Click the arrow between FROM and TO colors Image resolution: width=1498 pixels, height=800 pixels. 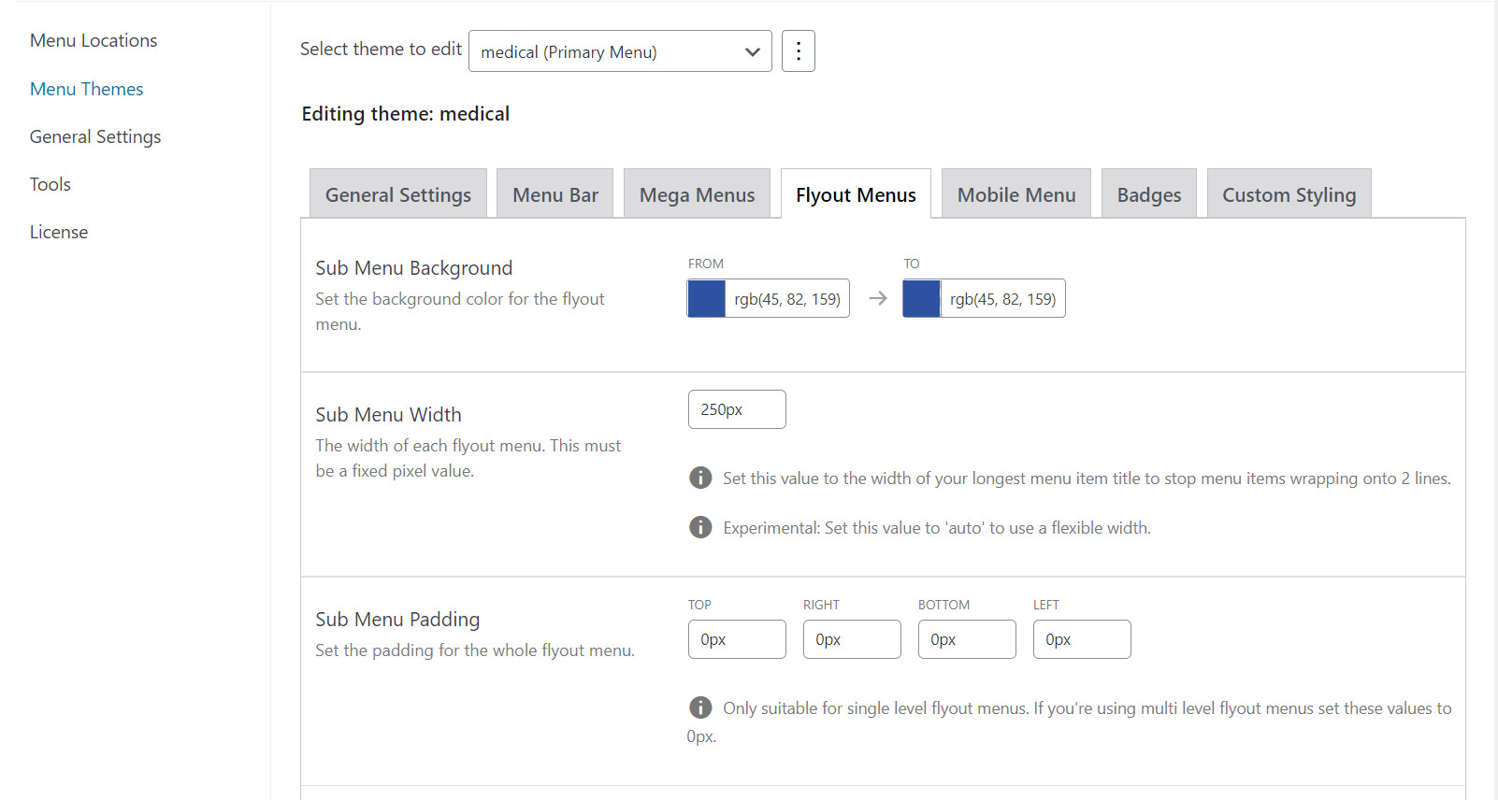[x=877, y=298]
